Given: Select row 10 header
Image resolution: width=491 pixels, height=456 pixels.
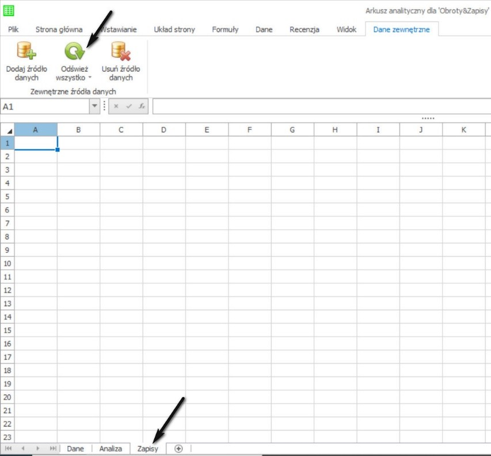Looking at the screenshot, I should pyautogui.click(x=7, y=263).
